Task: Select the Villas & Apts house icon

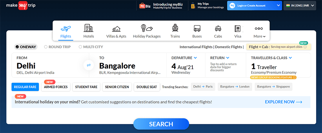Action: click(116, 29)
